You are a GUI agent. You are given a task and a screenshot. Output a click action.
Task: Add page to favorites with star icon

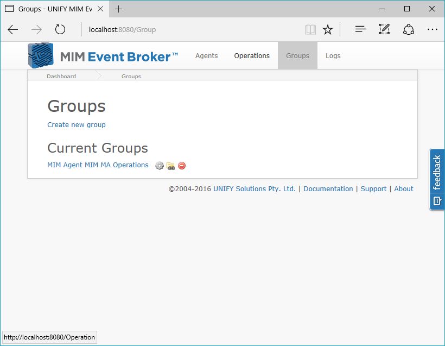coord(328,29)
